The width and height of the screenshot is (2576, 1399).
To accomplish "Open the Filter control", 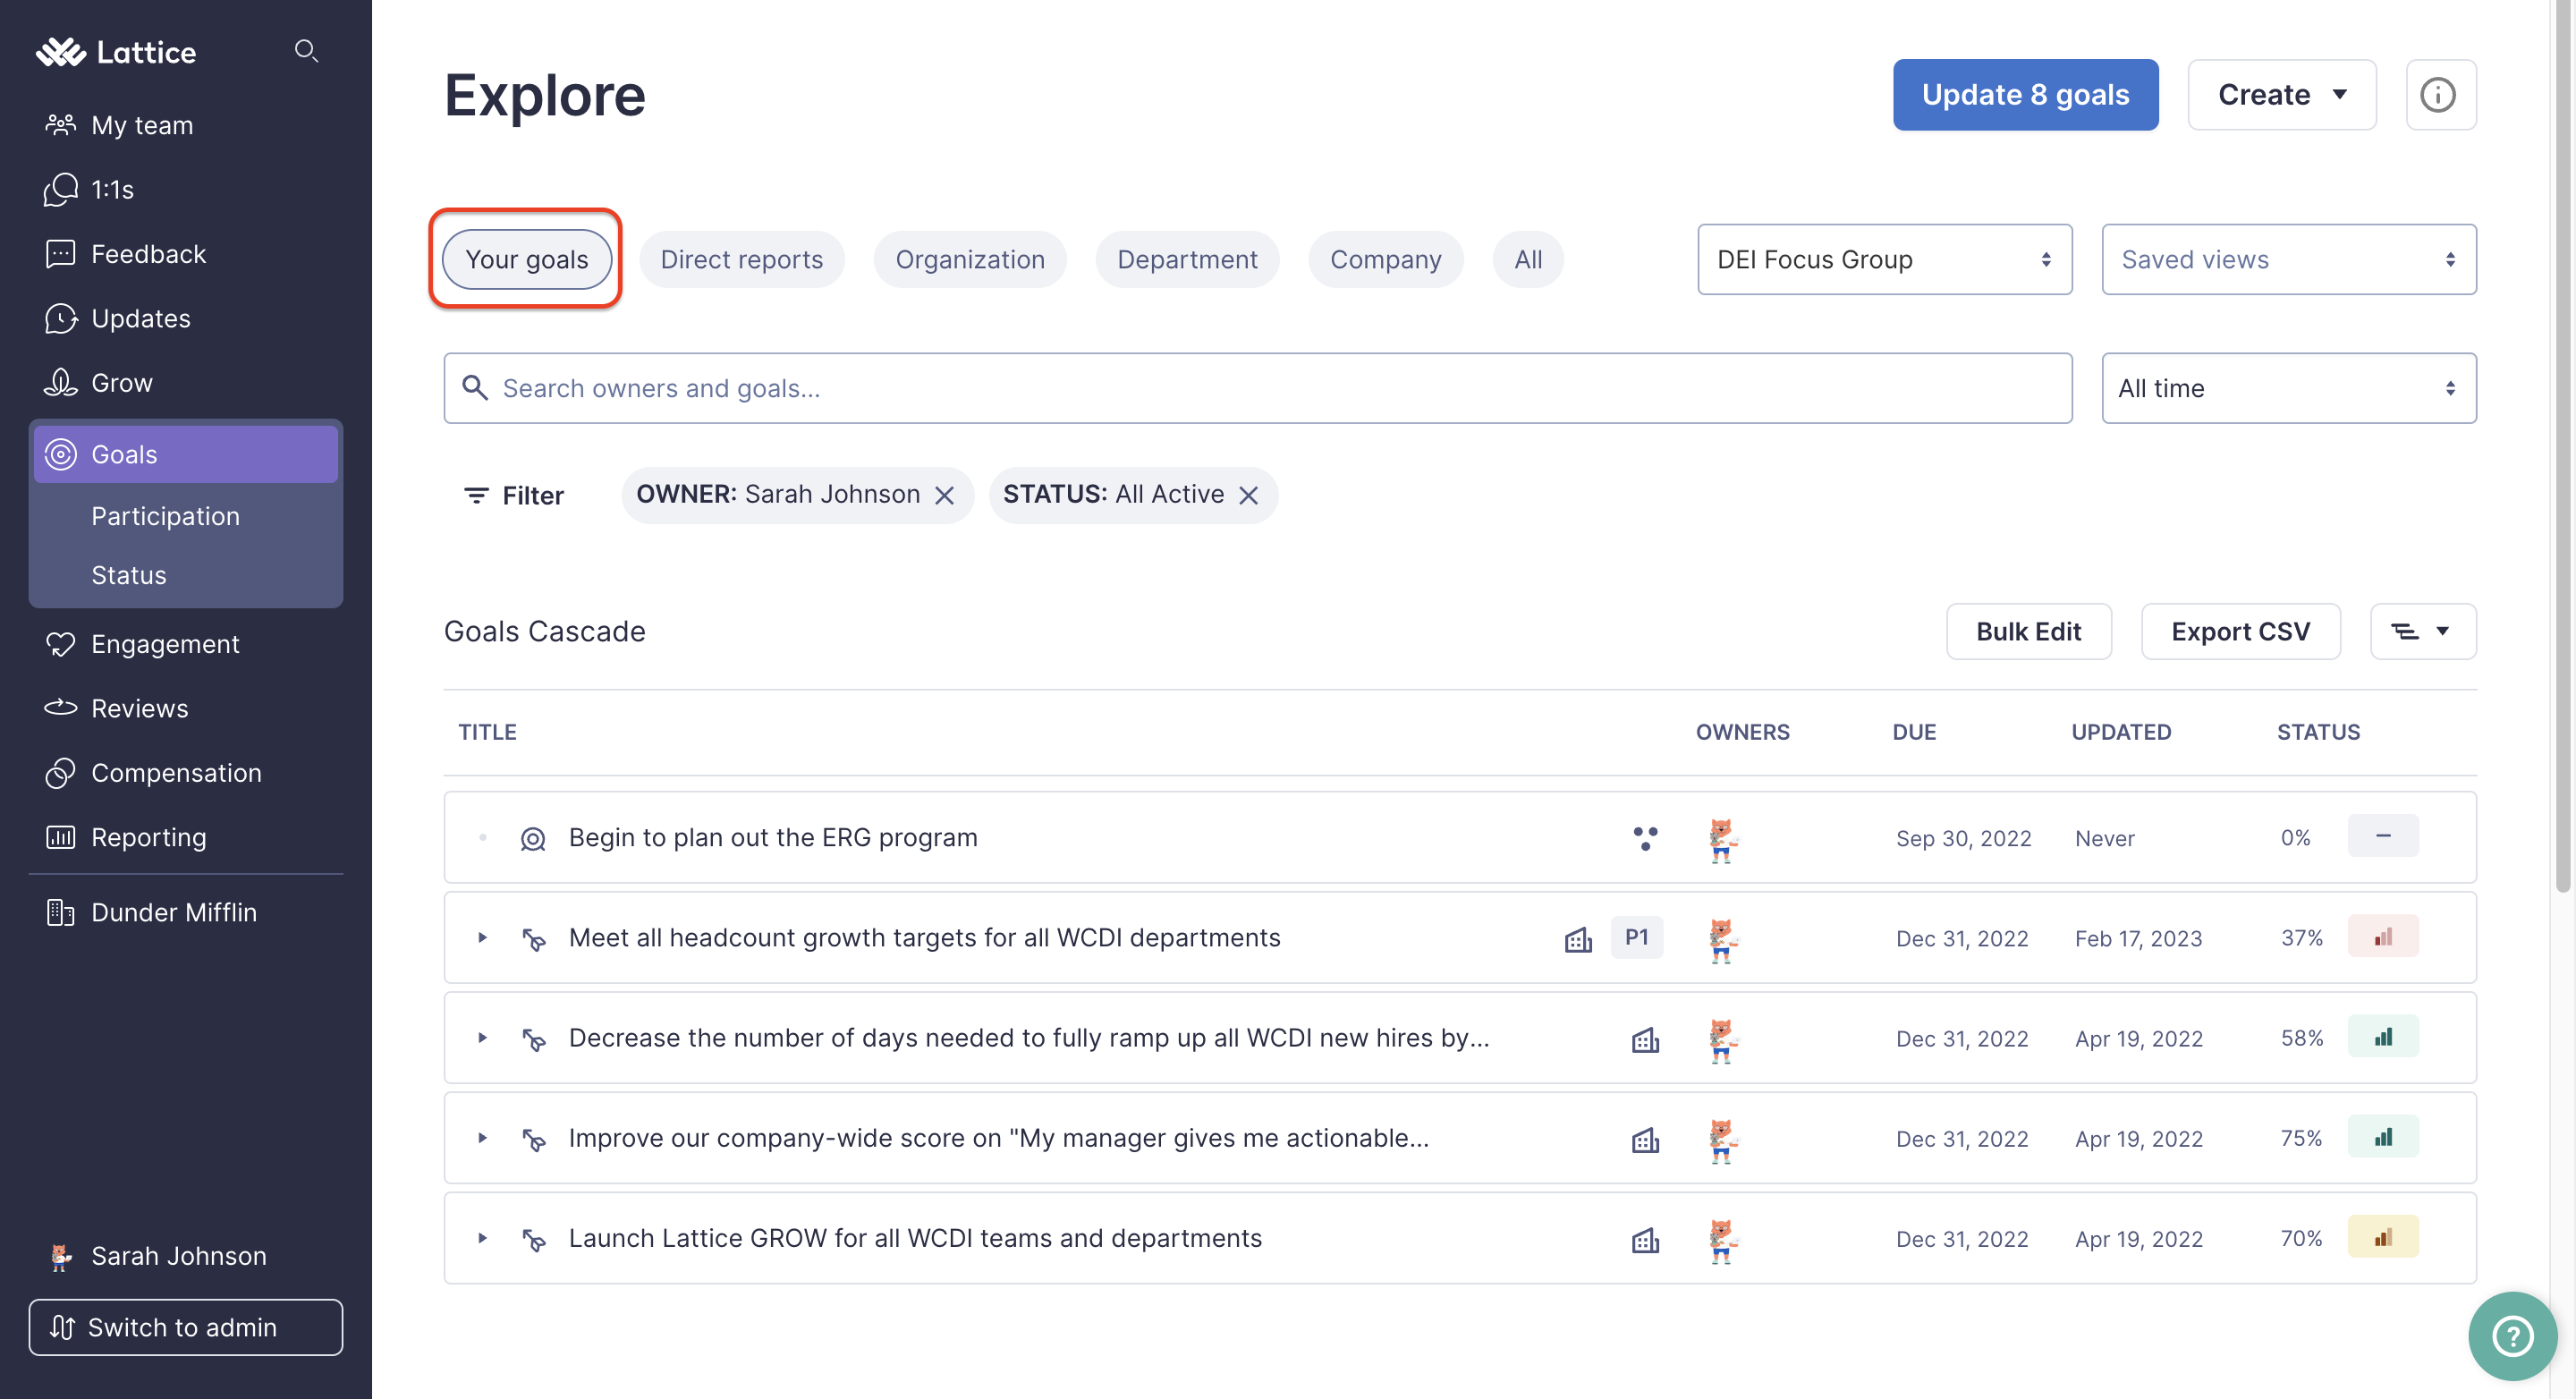I will [514, 495].
